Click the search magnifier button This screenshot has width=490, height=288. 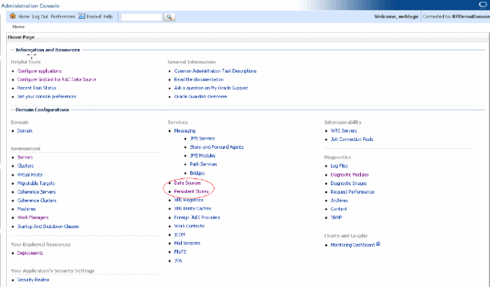pyautogui.click(x=169, y=17)
